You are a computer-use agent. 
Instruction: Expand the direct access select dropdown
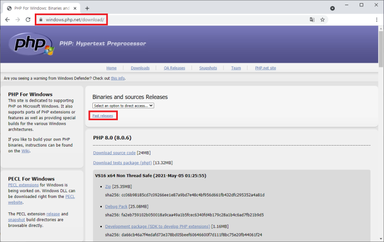coord(123,105)
